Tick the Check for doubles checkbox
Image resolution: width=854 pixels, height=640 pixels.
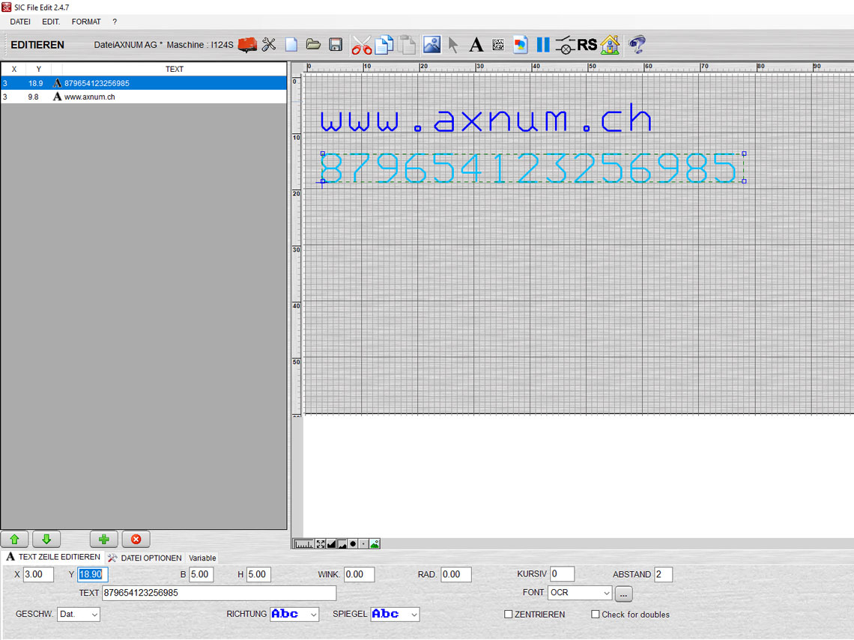596,615
